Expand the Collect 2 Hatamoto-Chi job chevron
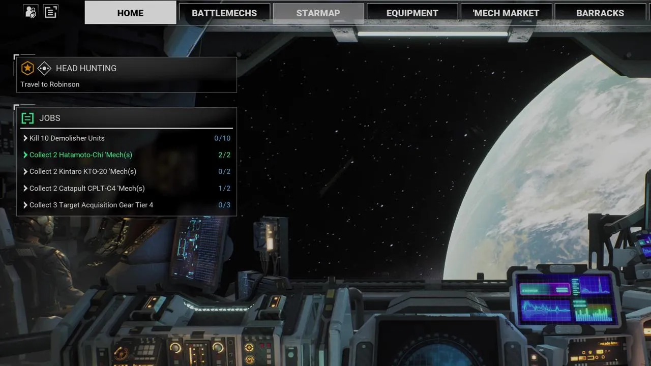This screenshot has width=651, height=366. click(25, 155)
